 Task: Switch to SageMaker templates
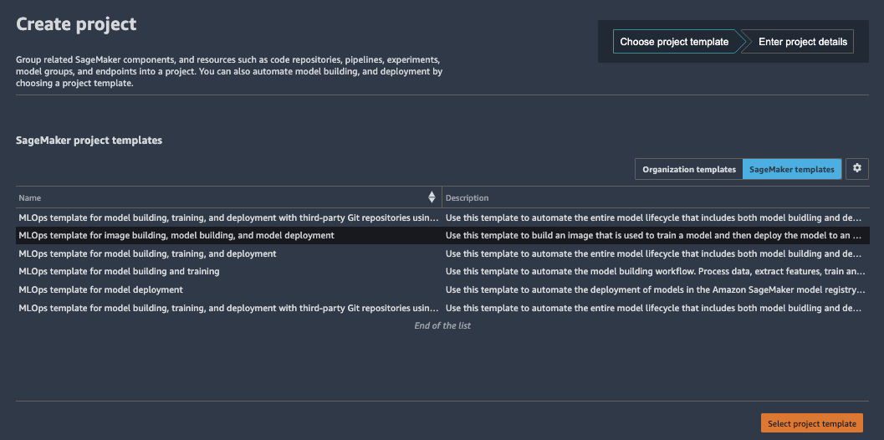pos(791,169)
